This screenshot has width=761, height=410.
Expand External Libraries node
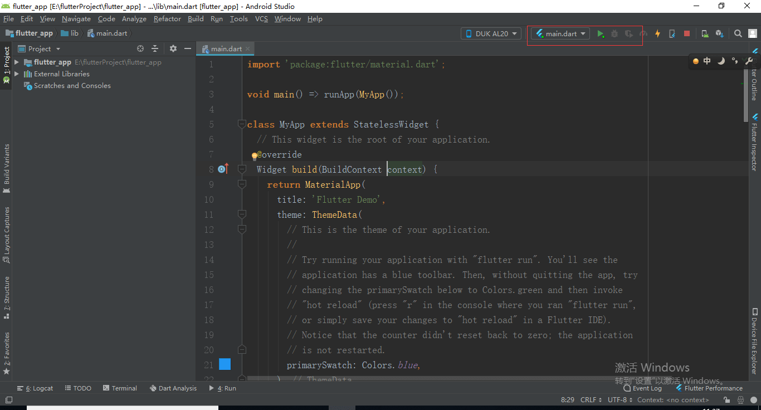[17, 74]
